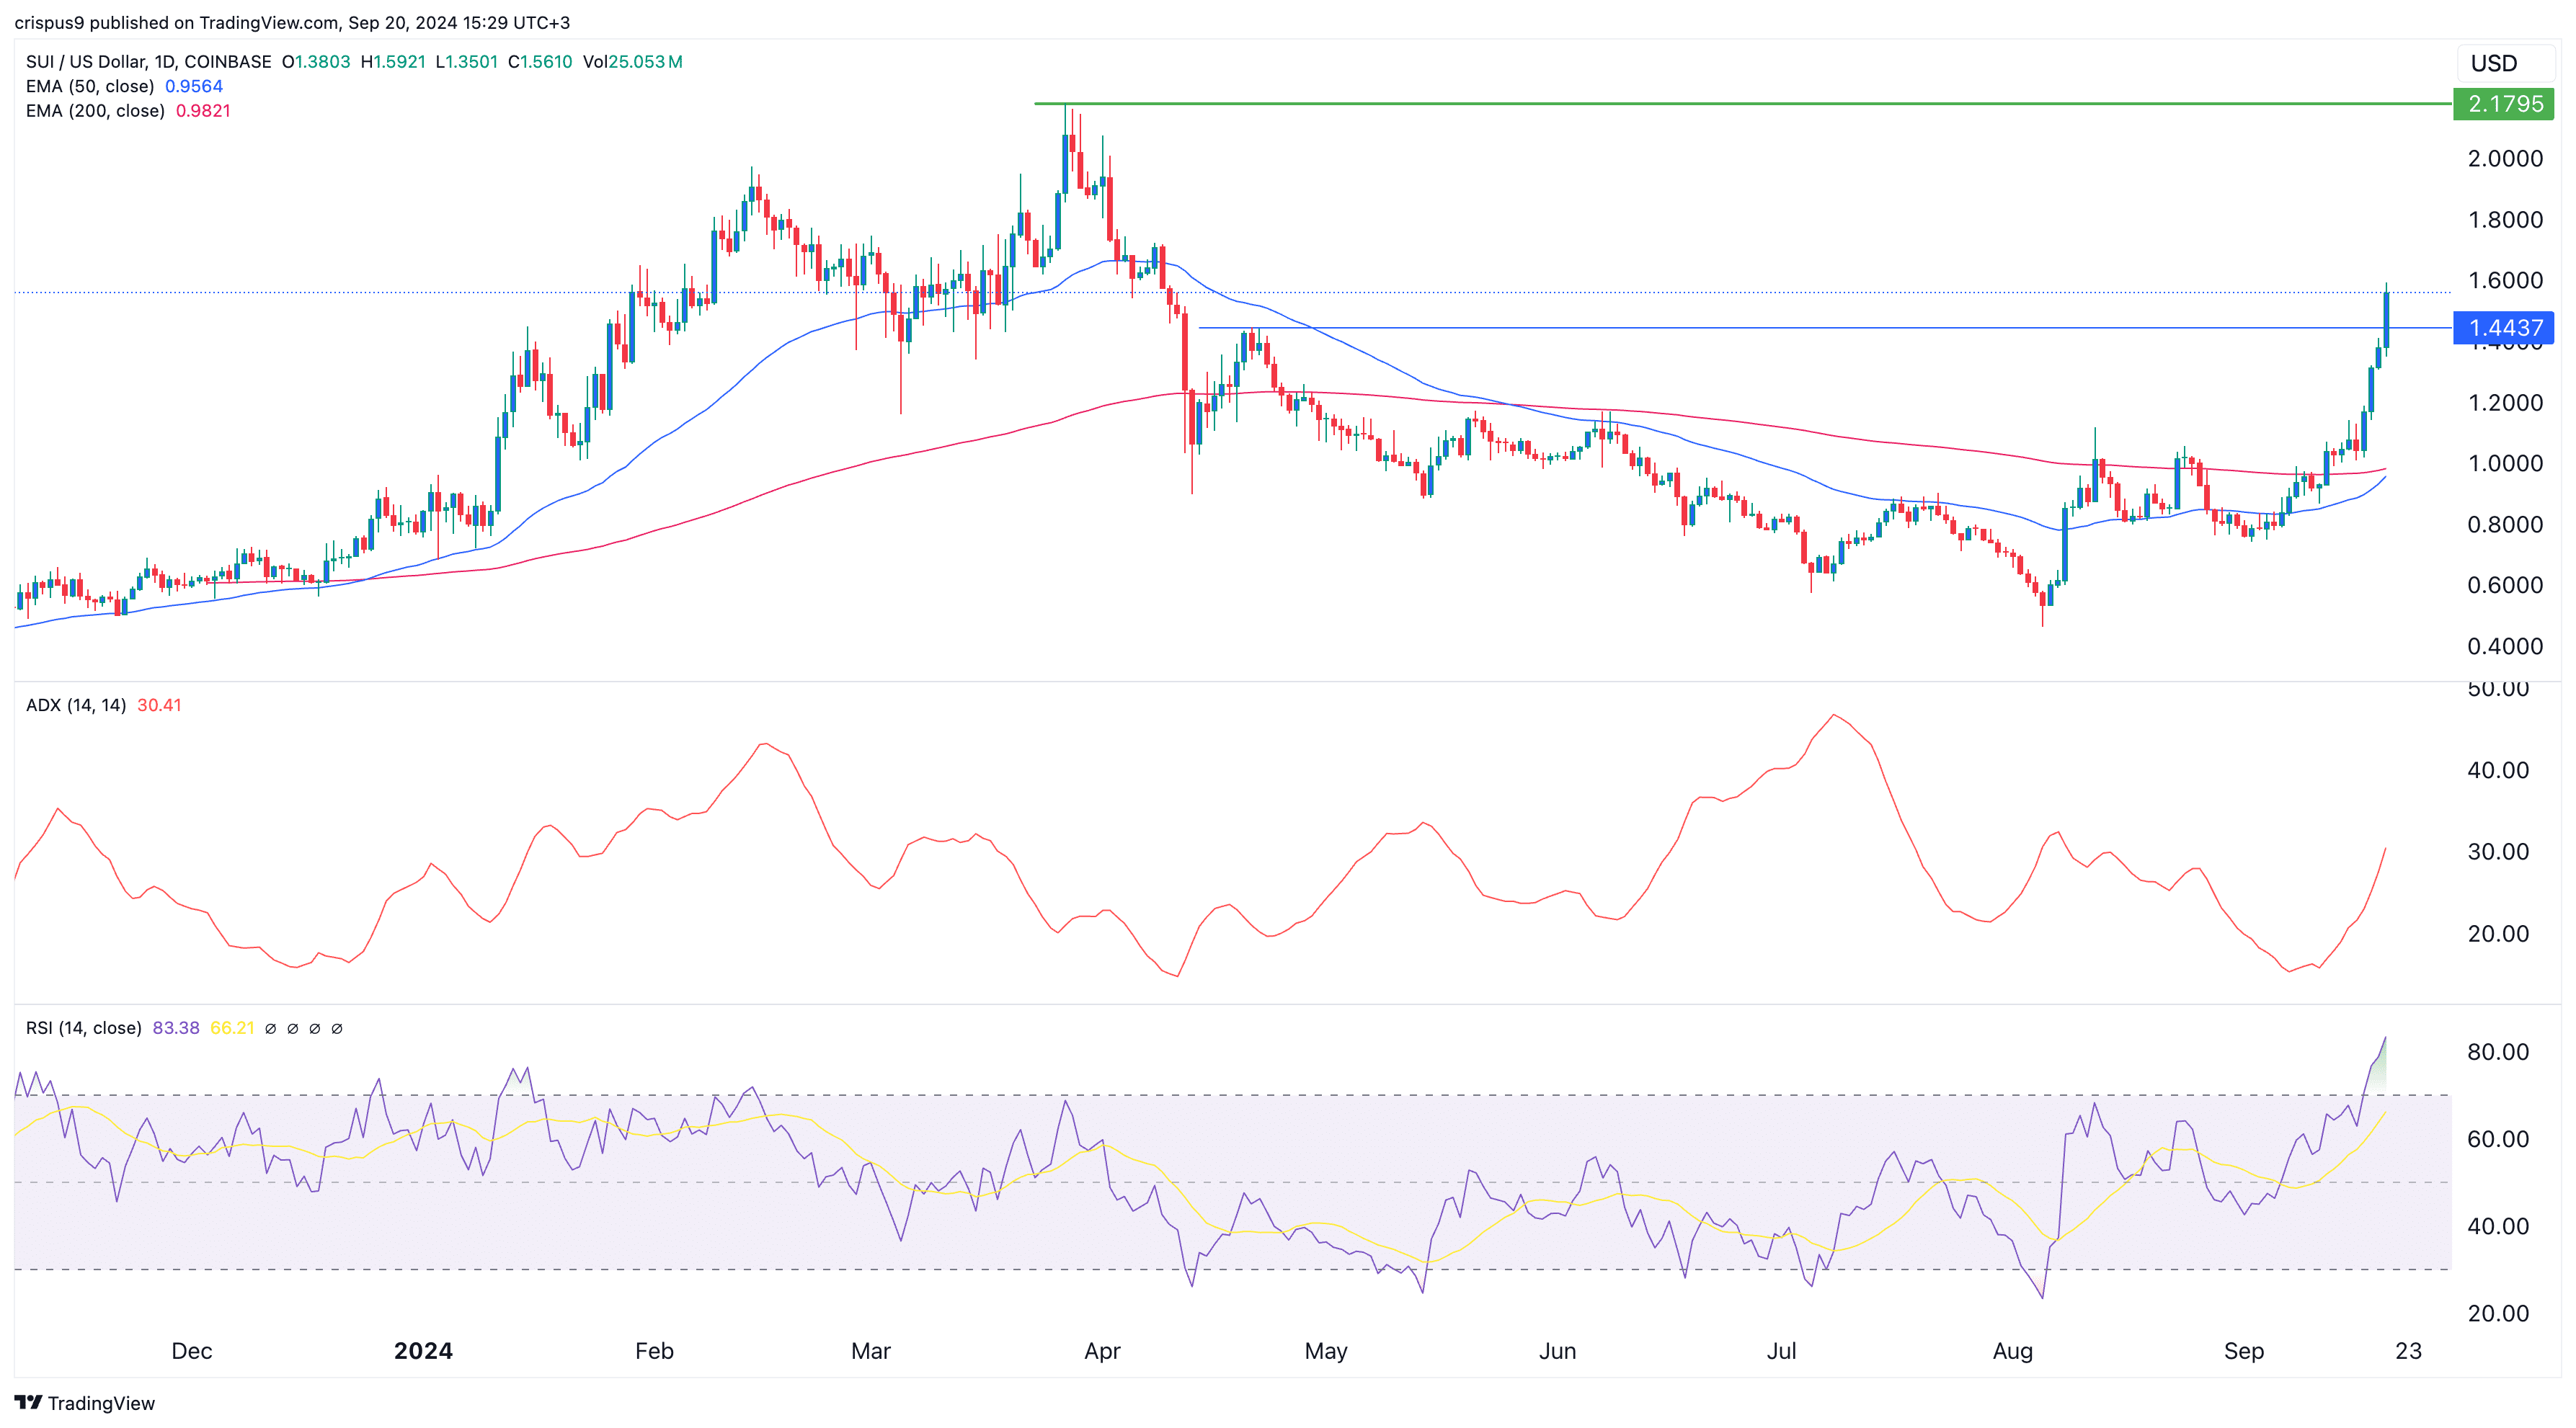
Task: Open the USD currency selector
Action: pyautogui.click(x=2506, y=63)
